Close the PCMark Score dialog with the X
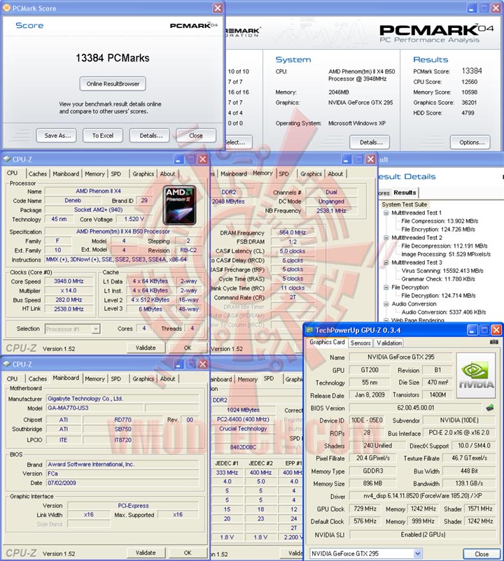Image resolution: width=504 pixels, height=561 pixels. [x=218, y=8]
